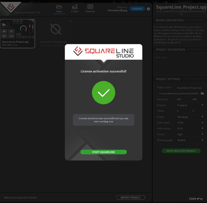Screen dimensions: 207x203
Task: Open the Multilanguage dropdown
Action: (x=190, y=140)
